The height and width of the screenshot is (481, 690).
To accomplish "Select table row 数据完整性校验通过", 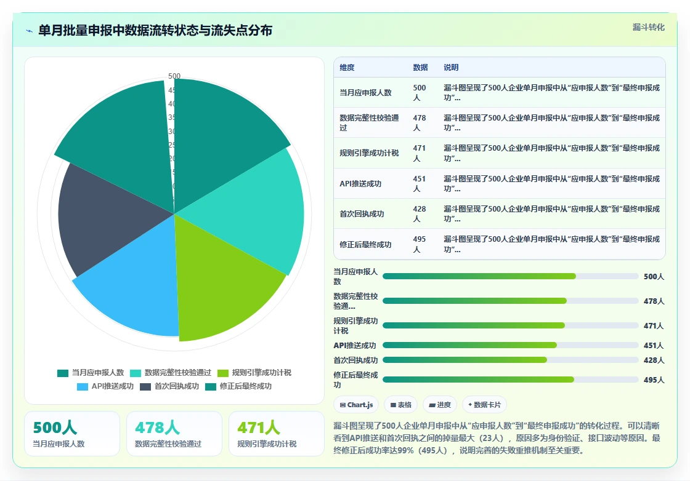I will 500,123.
